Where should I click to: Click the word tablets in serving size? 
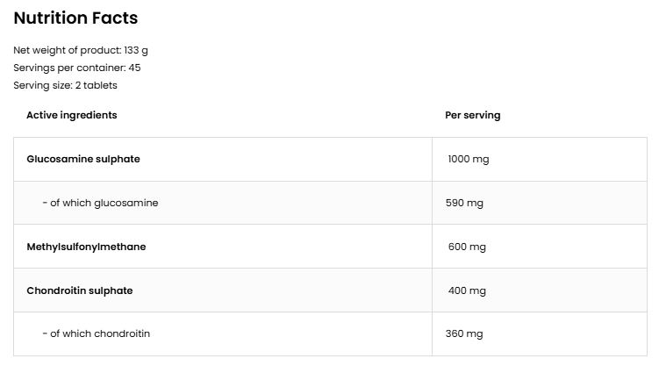(100, 85)
